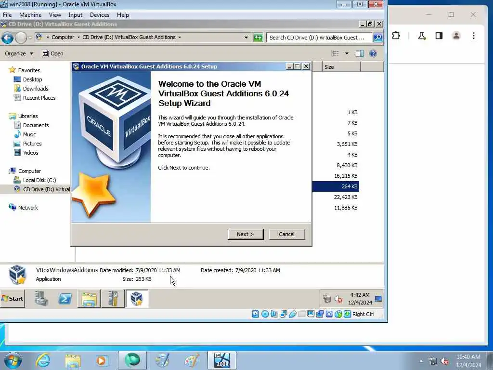The image size is (493, 370).
Task: Open Explorer help question mark icon
Action: pyautogui.click(x=373, y=53)
